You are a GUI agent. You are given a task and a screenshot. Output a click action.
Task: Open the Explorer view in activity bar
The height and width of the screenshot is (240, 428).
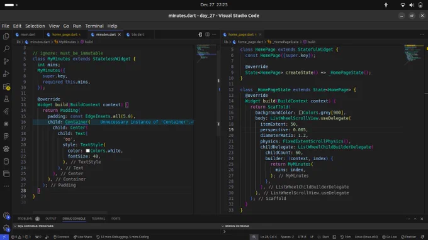tap(6, 36)
